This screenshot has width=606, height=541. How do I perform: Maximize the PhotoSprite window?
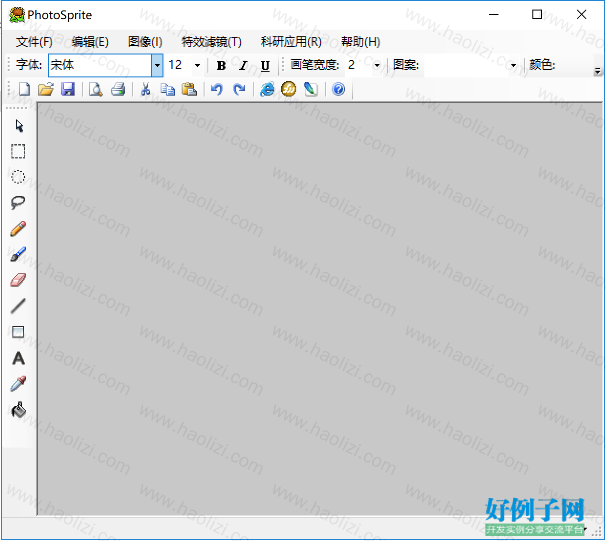[537, 15]
